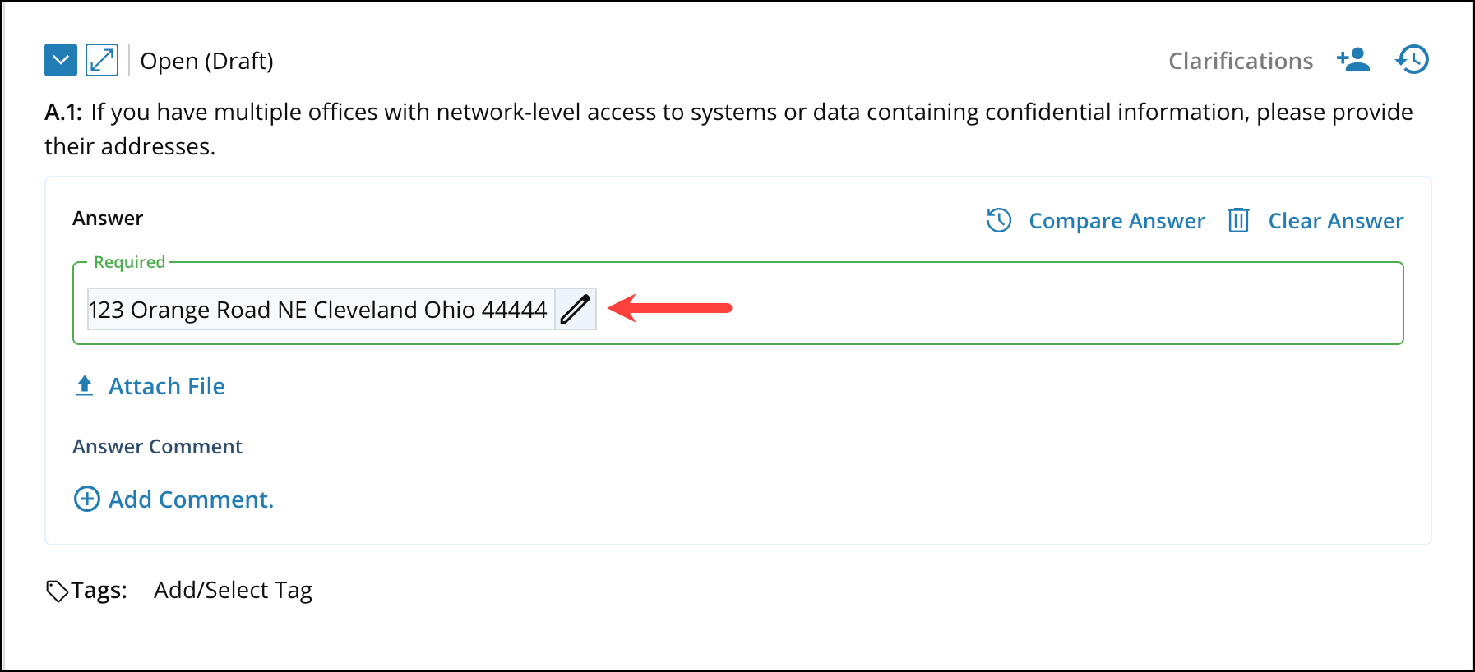
Task: Click the Attach File link
Action: 167,386
